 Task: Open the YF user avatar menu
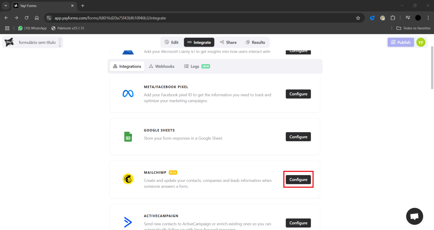pos(421,42)
